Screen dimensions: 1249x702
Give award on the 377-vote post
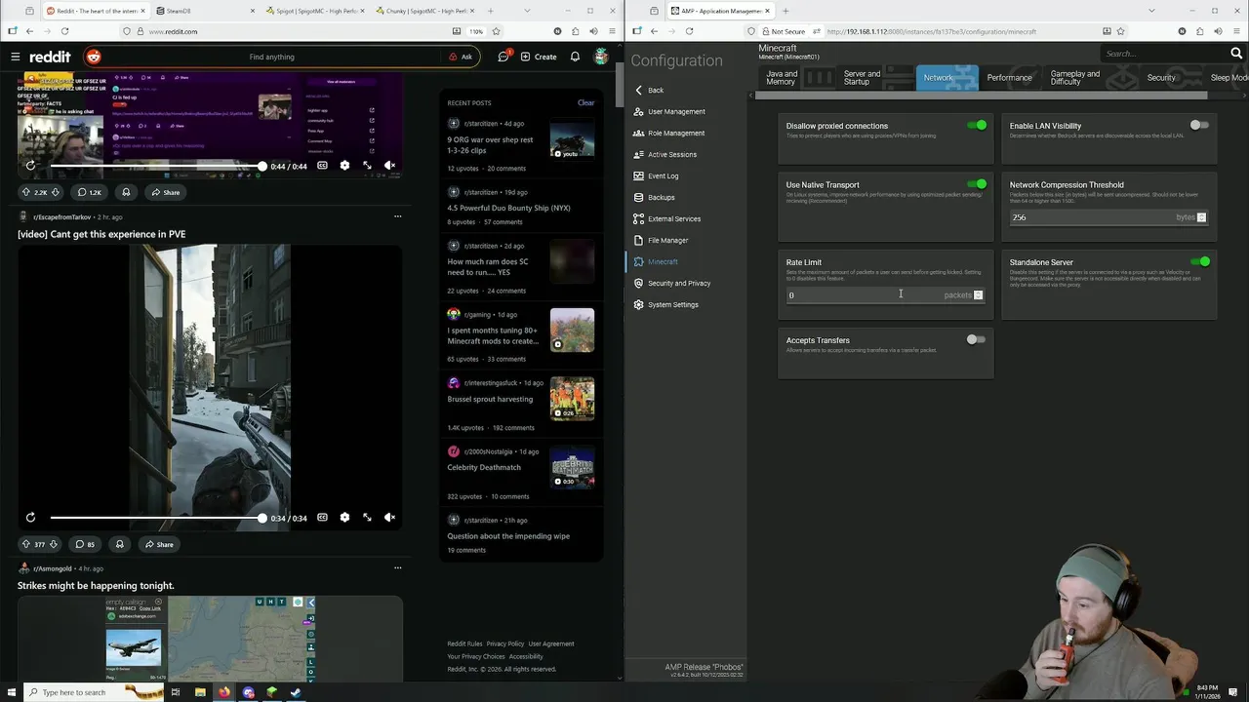click(x=119, y=544)
